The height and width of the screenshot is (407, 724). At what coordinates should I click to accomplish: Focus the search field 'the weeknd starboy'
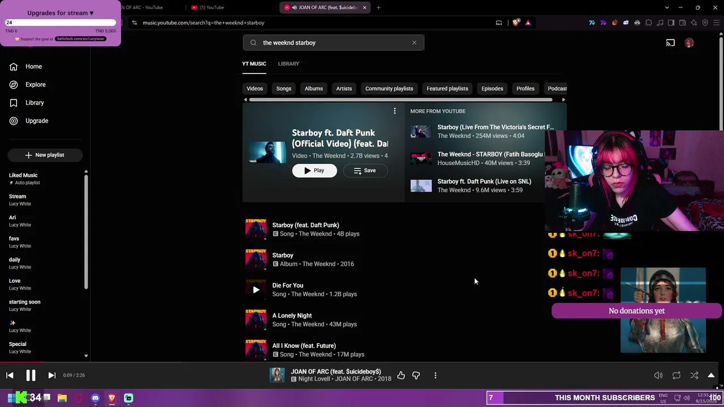point(334,42)
